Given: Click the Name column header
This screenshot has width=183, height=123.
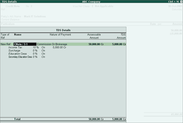Looking at the screenshot, I should coord(18,35).
